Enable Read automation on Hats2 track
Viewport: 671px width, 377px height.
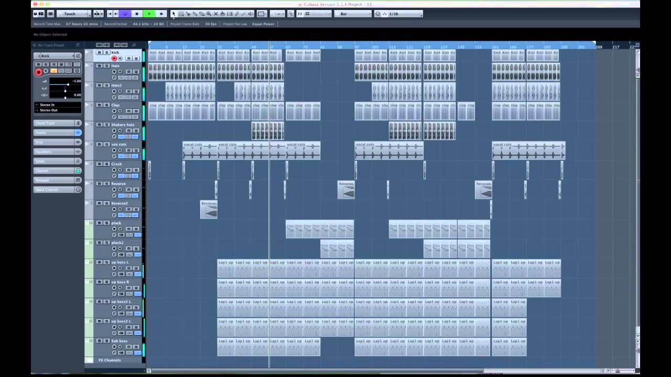pyautogui.click(x=128, y=91)
